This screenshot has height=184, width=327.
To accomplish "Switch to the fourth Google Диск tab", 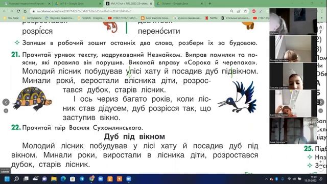I will click(x=180, y=4).
